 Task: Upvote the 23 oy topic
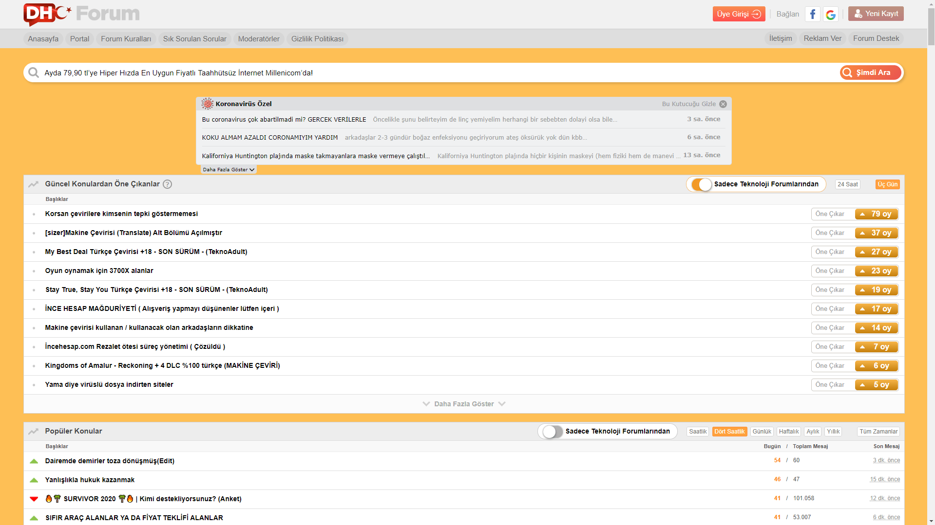pyautogui.click(x=876, y=271)
